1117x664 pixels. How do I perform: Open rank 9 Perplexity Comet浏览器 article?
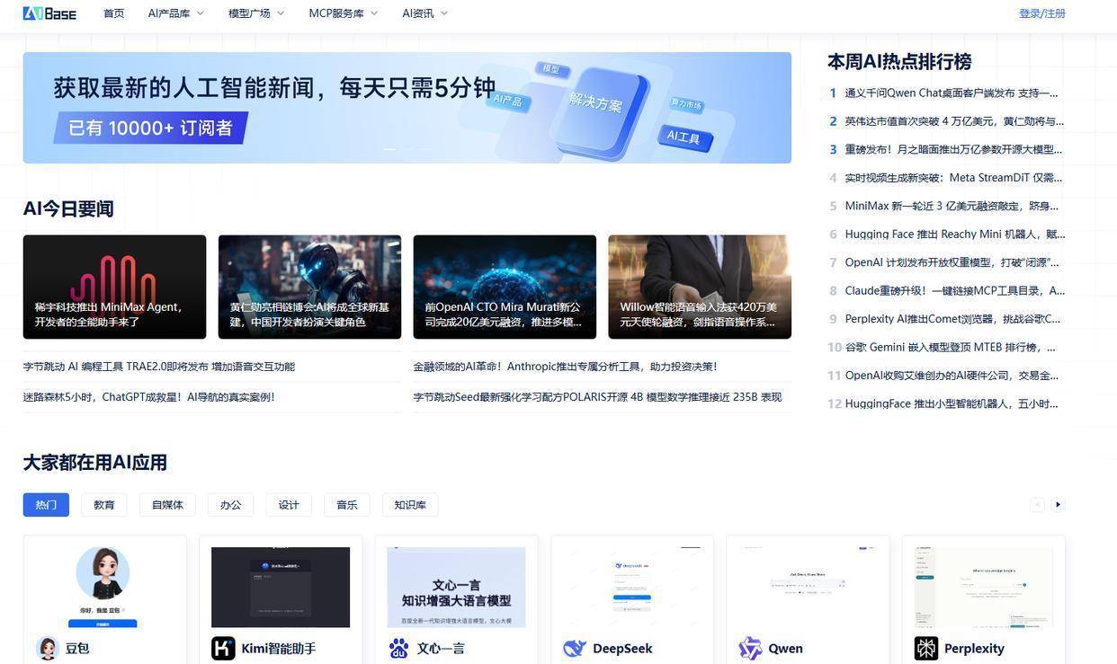point(952,319)
